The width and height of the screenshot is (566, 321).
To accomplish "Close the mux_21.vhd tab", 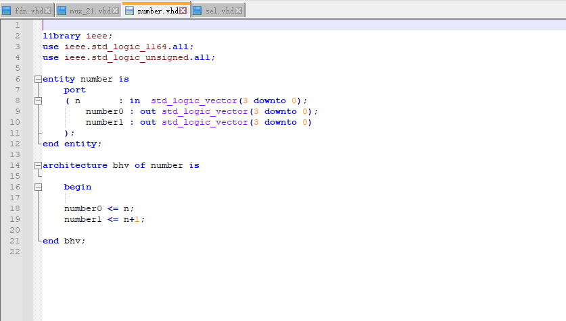I will (116, 11).
